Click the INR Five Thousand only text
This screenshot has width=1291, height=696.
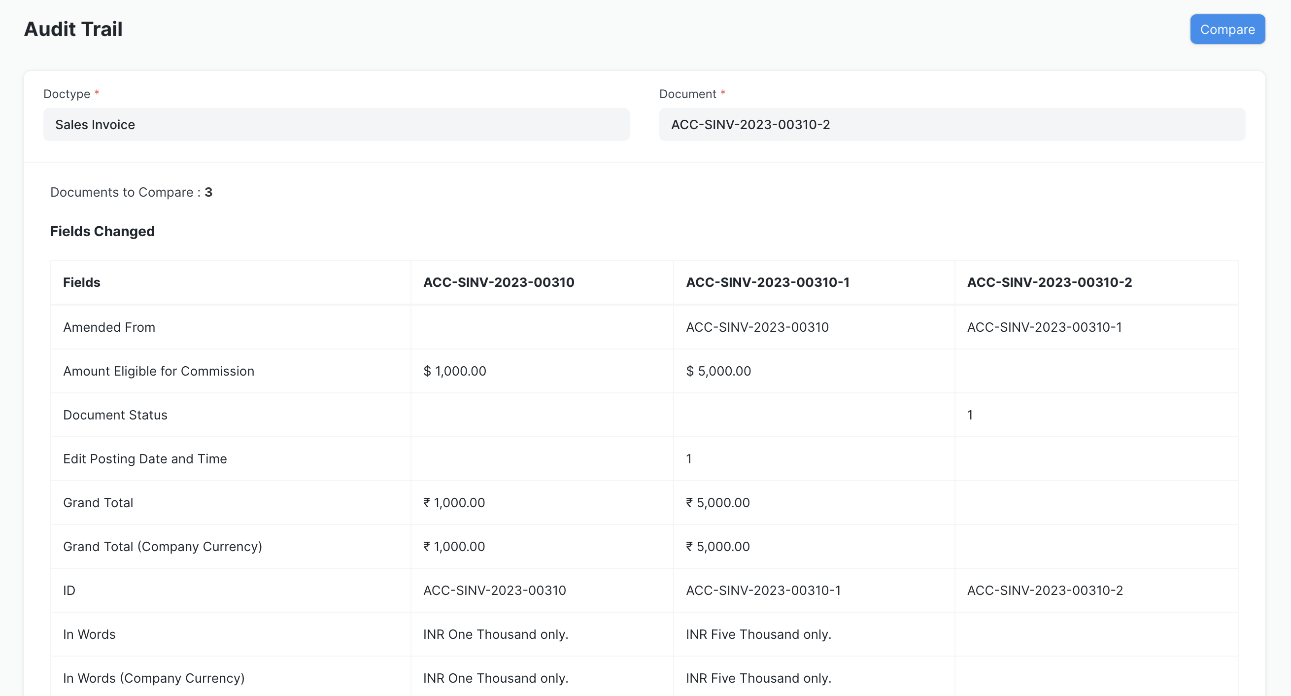(x=758, y=634)
